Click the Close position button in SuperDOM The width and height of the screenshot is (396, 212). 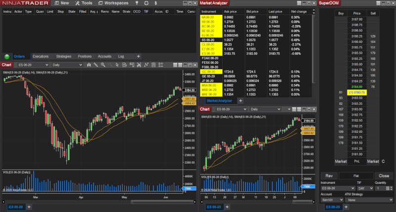[x=384, y=175]
